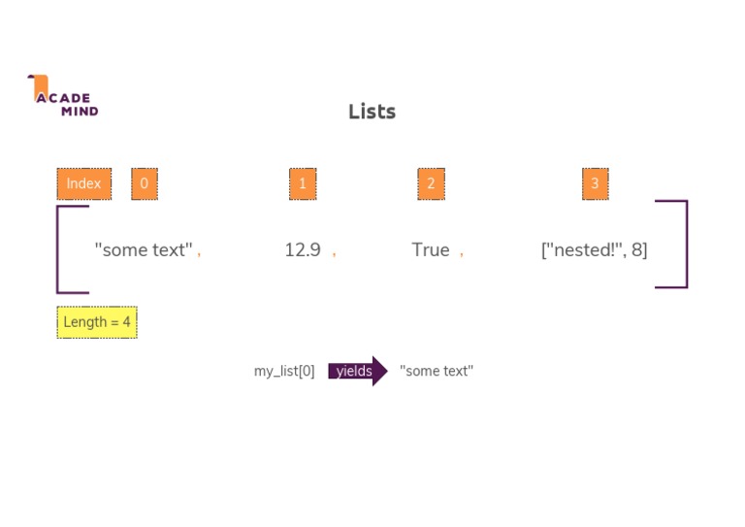Click the "some text" result after yields

pyautogui.click(x=437, y=371)
